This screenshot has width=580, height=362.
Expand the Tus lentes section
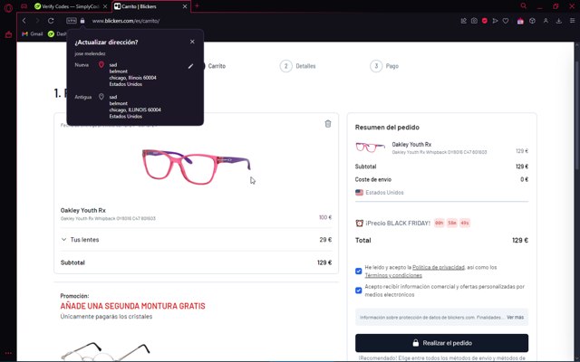point(196,239)
